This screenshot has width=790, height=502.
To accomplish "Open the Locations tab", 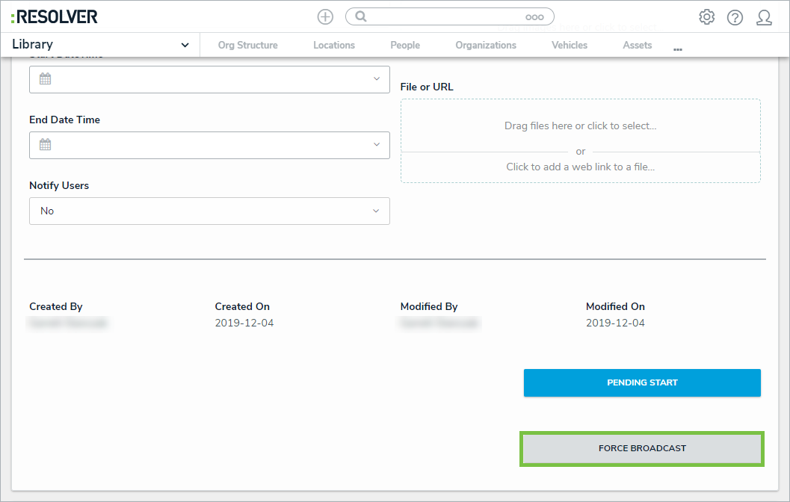I will (334, 46).
